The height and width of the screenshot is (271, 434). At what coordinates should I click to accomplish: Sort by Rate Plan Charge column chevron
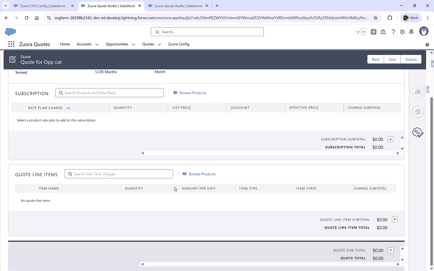pos(68,108)
